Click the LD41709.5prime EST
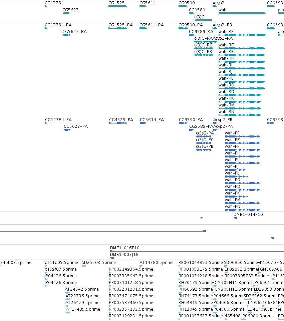 pyautogui.click(x=250, y=313)
